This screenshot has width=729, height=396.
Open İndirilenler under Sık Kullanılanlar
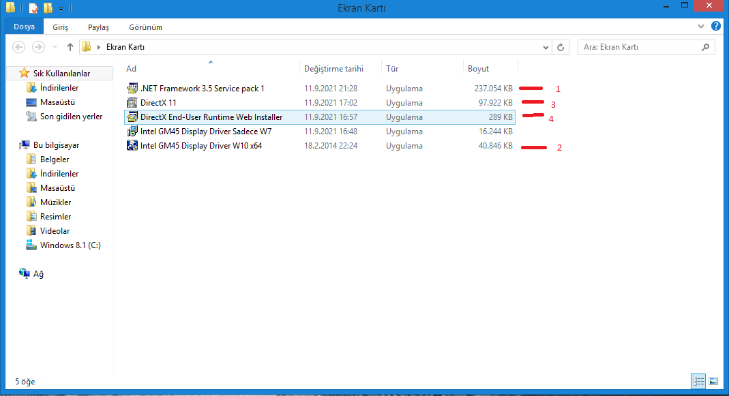[x=59, y=88]
